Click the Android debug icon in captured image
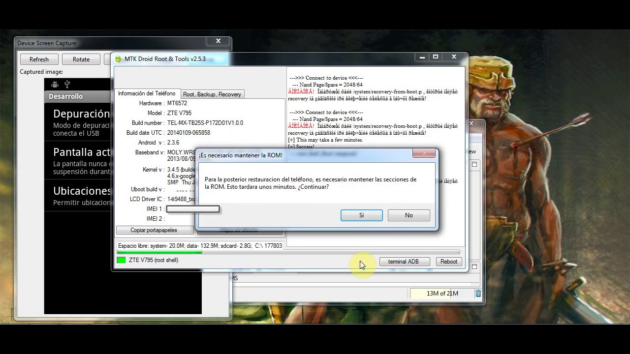The image size is (630, 354). click(55, 85)
